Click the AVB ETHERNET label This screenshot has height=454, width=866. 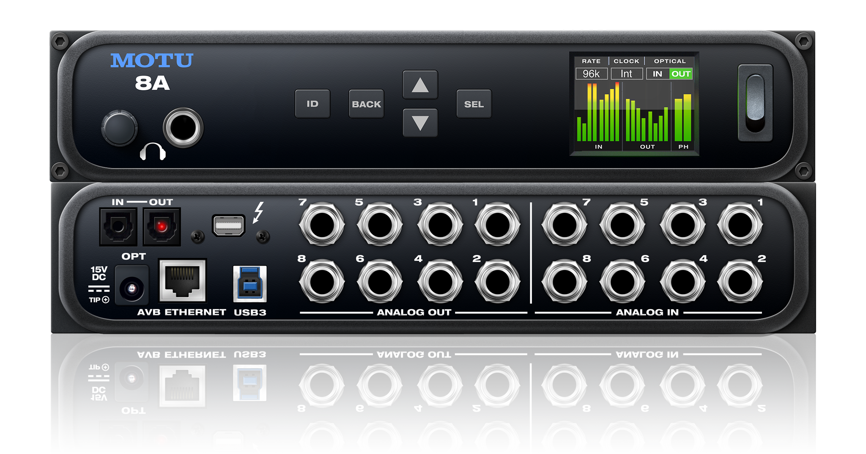click(181, 312)
